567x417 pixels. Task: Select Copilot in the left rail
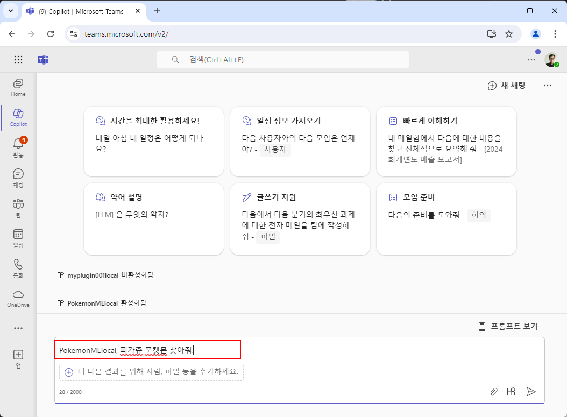[18, 117]
